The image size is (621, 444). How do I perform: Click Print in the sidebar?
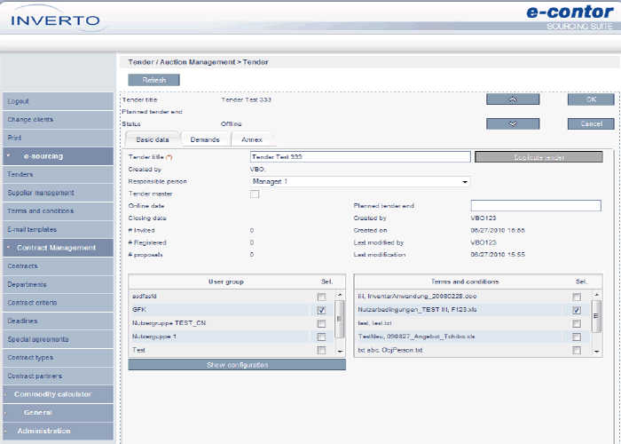[58, 138]
